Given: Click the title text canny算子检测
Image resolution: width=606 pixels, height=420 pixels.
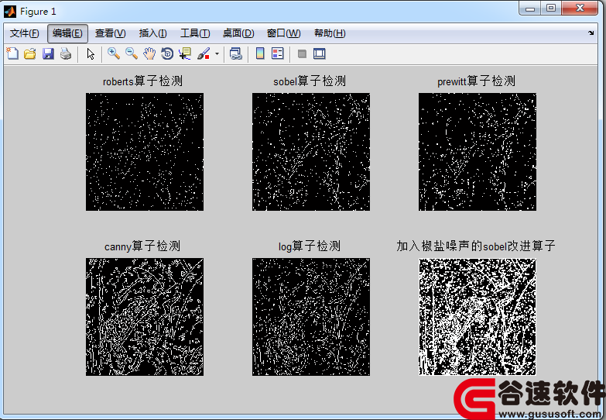Looking at the screenshot, I should click(x=142, y=246).
